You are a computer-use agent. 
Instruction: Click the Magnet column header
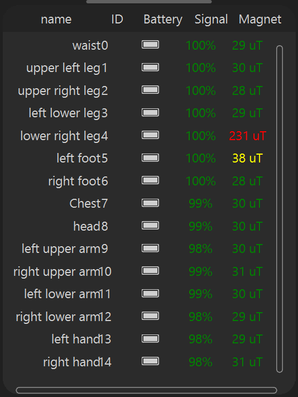pos(260,19)
